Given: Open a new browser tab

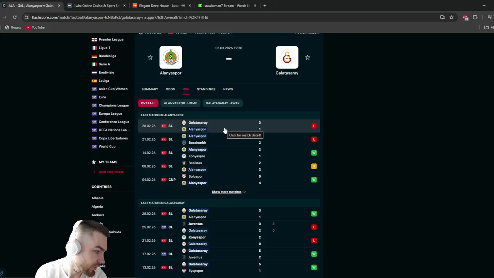Looking at the screenshot, I should click(265, 6).
